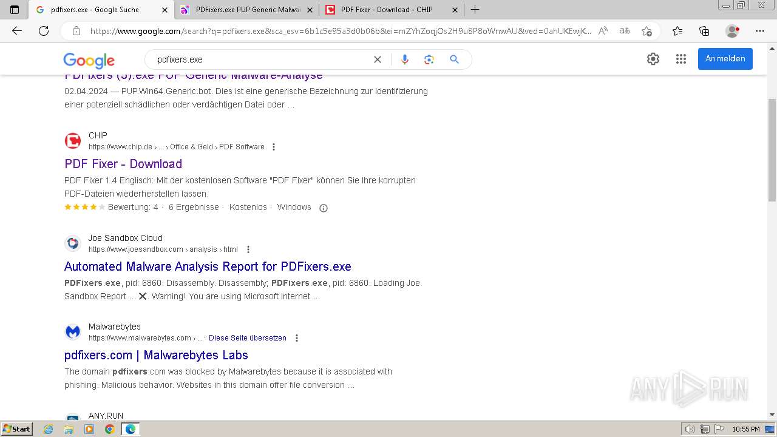This screenshot has height=437, width=777.
Task: Go back to the previous page
Action: [x=17, y=31]
